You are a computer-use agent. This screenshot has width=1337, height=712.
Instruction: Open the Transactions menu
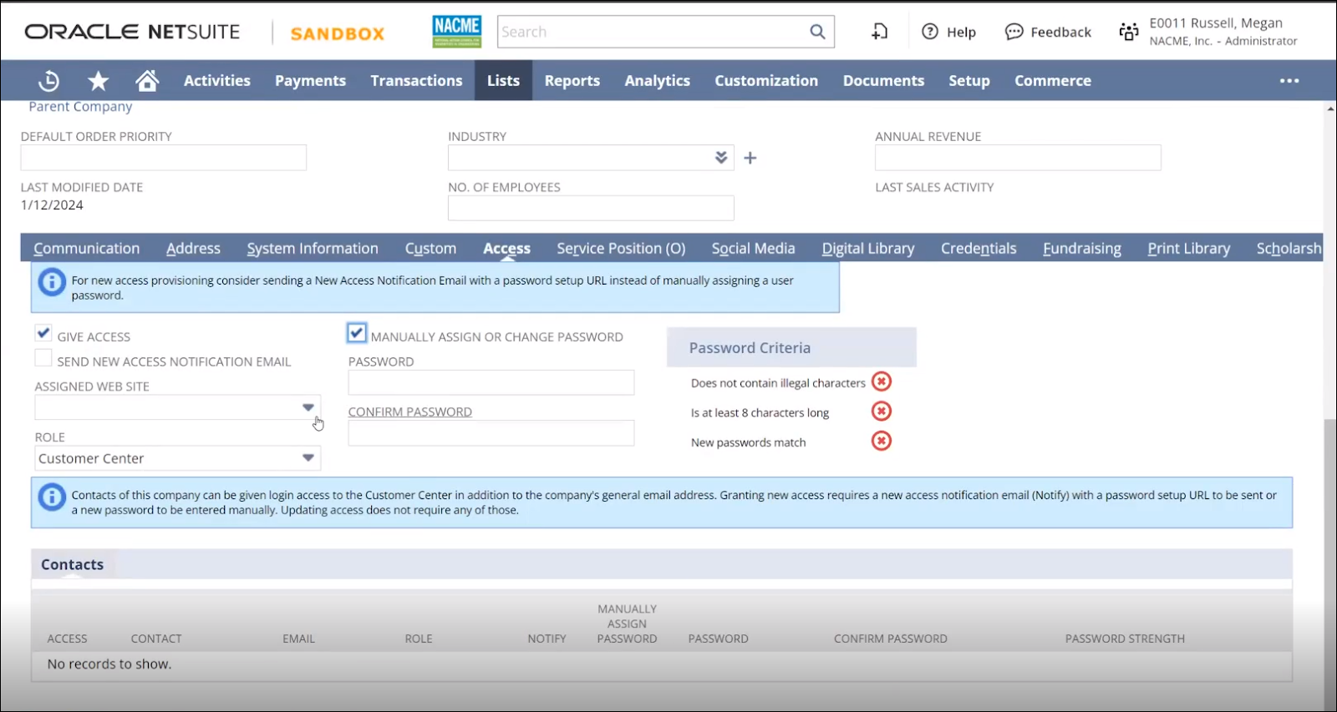pos(416,81)
